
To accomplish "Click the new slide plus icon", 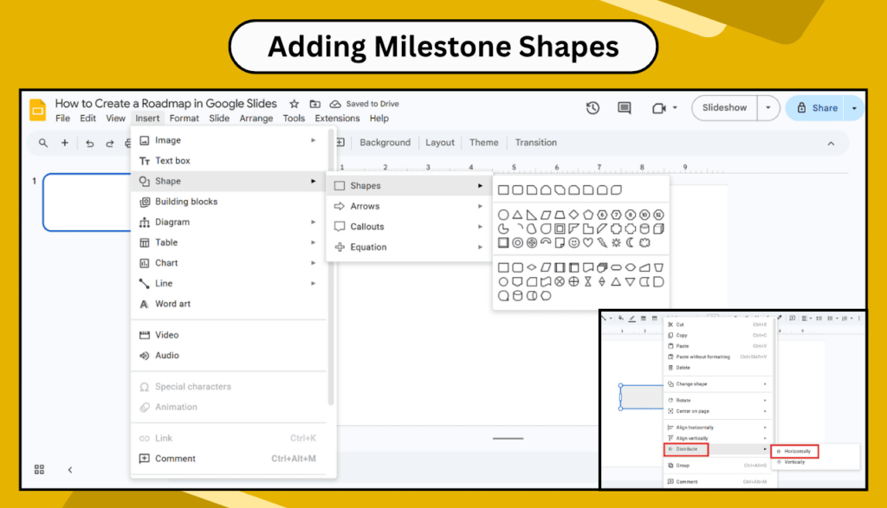I will tap(64, 143).
